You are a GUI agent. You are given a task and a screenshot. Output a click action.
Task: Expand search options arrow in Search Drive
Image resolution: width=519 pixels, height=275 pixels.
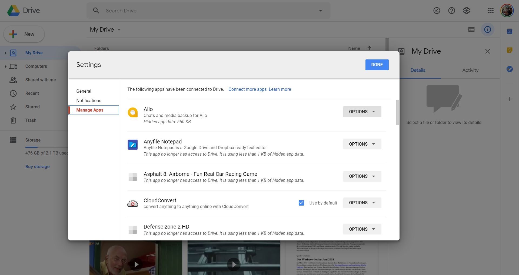click(x=320, y=11)
